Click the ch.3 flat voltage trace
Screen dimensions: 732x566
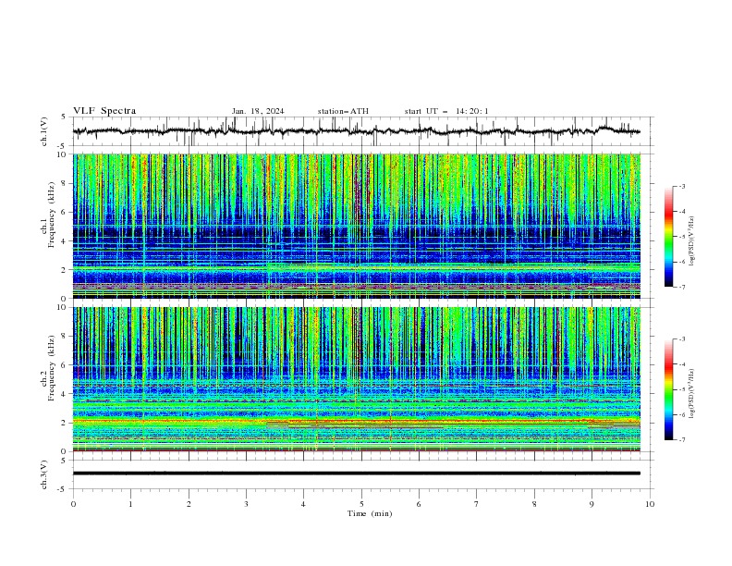click(x=356, y=474)
